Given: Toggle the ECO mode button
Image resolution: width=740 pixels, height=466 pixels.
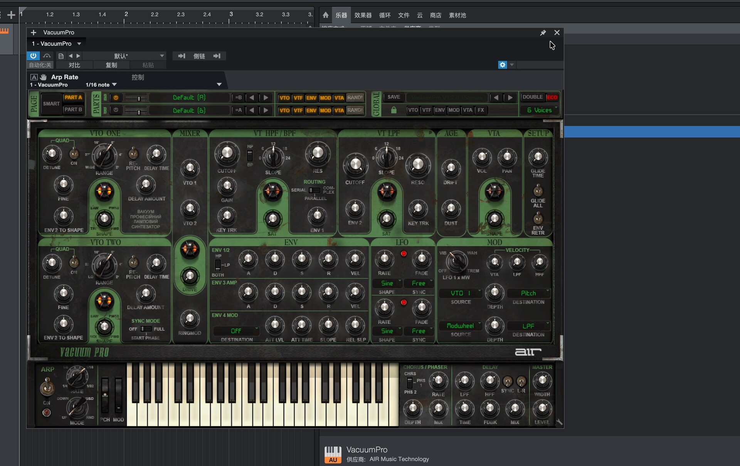Looking at the screenshot, I should click(x=552, y=97).
